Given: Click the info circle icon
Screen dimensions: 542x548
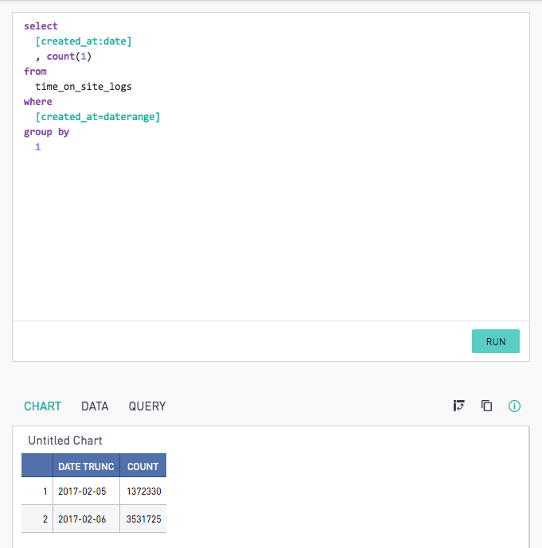Looking at the screenshot, I should pos(514,406).
